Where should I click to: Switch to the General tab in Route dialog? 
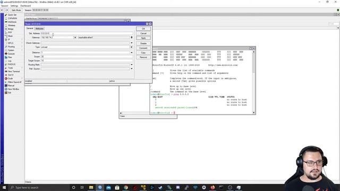pyautogui.click(x=30, y=28)
